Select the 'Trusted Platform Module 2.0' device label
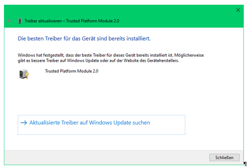The image size is (247, 168). click(x=71, y=71)
